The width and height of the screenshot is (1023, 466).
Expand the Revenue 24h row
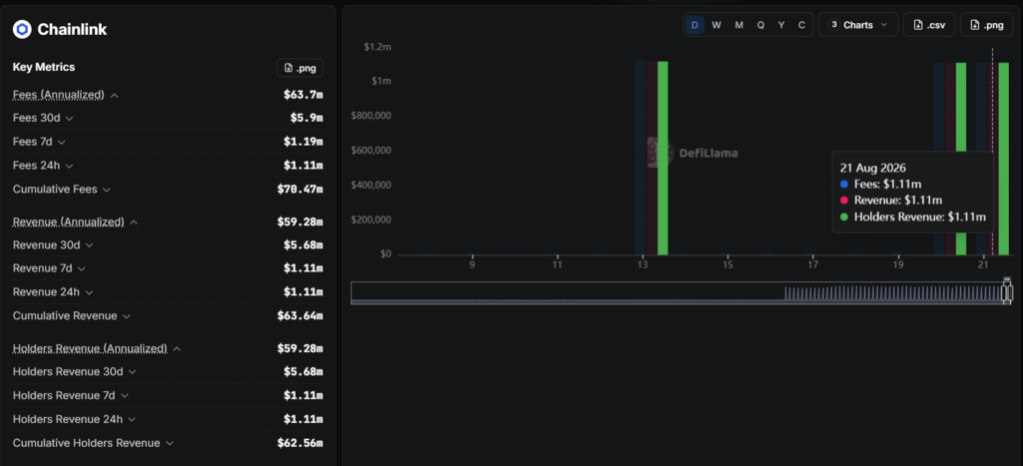pos(89,292)
